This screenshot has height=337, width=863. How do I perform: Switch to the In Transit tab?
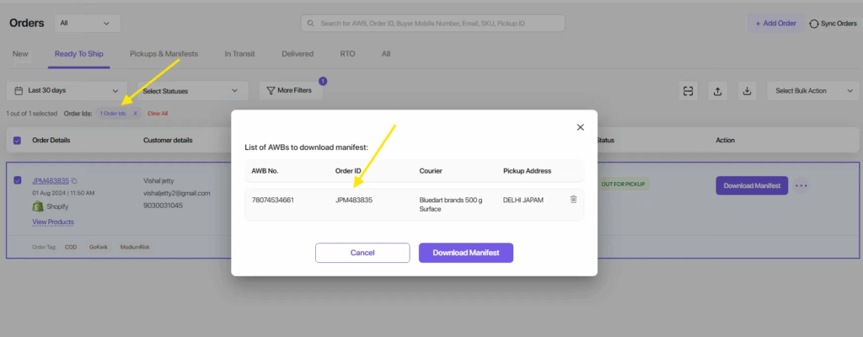[x=239, y=54]
